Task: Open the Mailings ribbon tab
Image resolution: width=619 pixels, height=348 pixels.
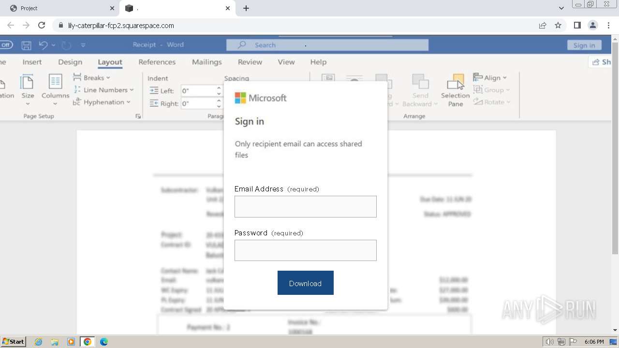Action: [207, 62]
